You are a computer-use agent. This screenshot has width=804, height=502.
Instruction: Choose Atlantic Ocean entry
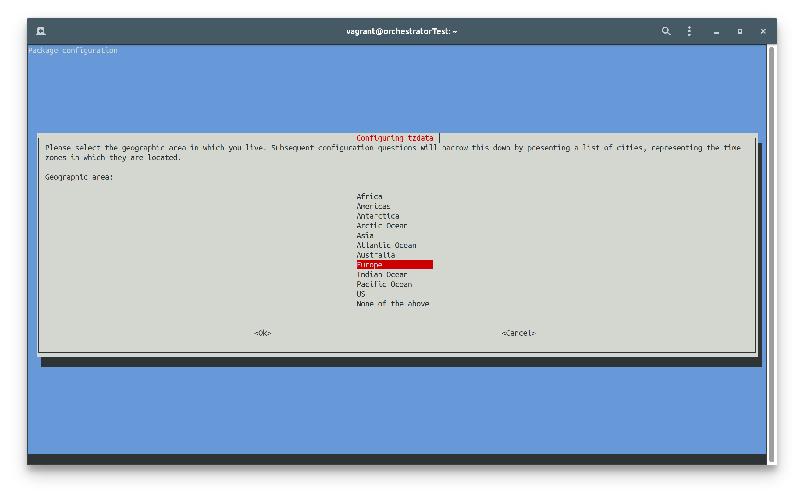pos(386,245)
